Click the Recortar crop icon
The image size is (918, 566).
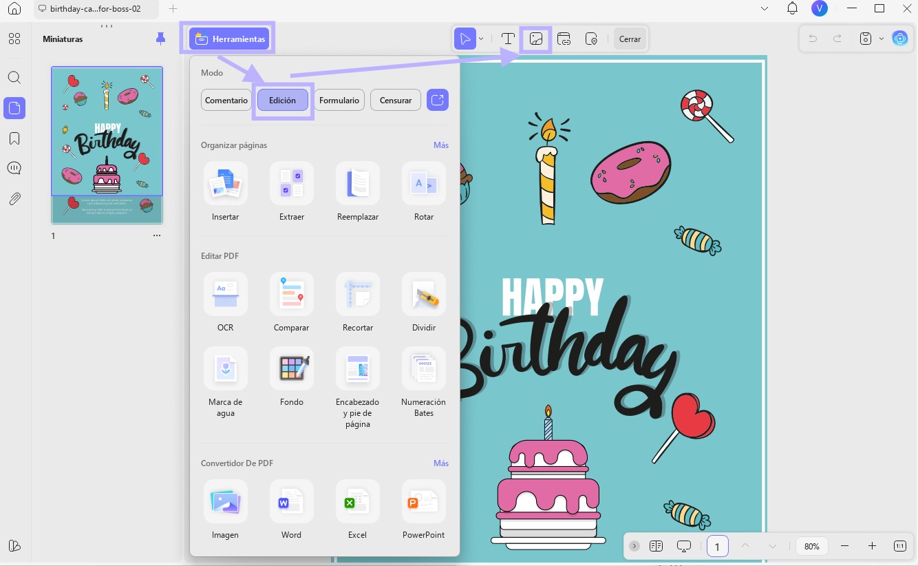click(x=358, y=294)
